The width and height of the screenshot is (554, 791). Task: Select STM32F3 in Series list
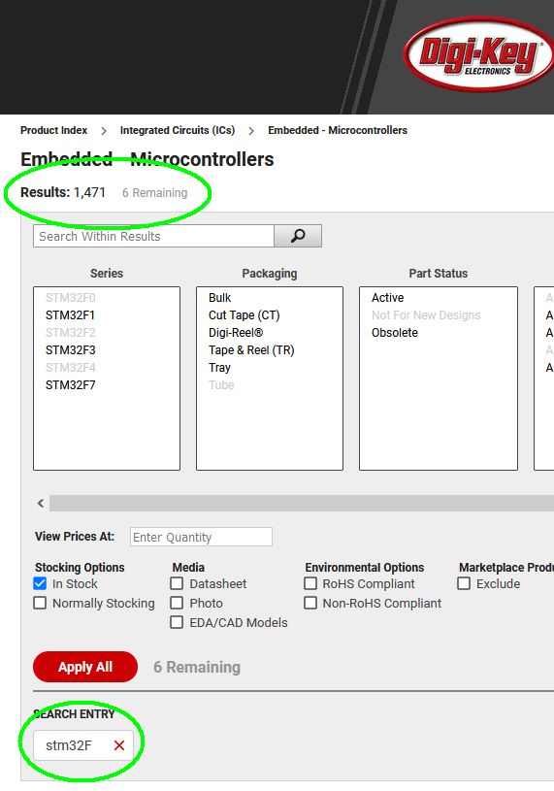click(70, 350)
